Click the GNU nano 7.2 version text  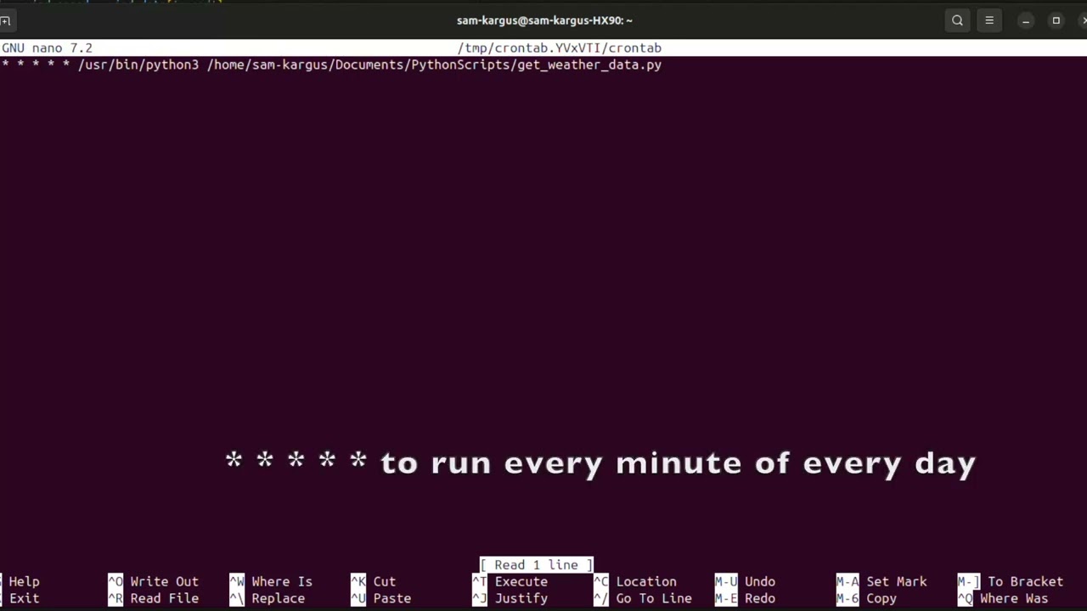point(47,48)
